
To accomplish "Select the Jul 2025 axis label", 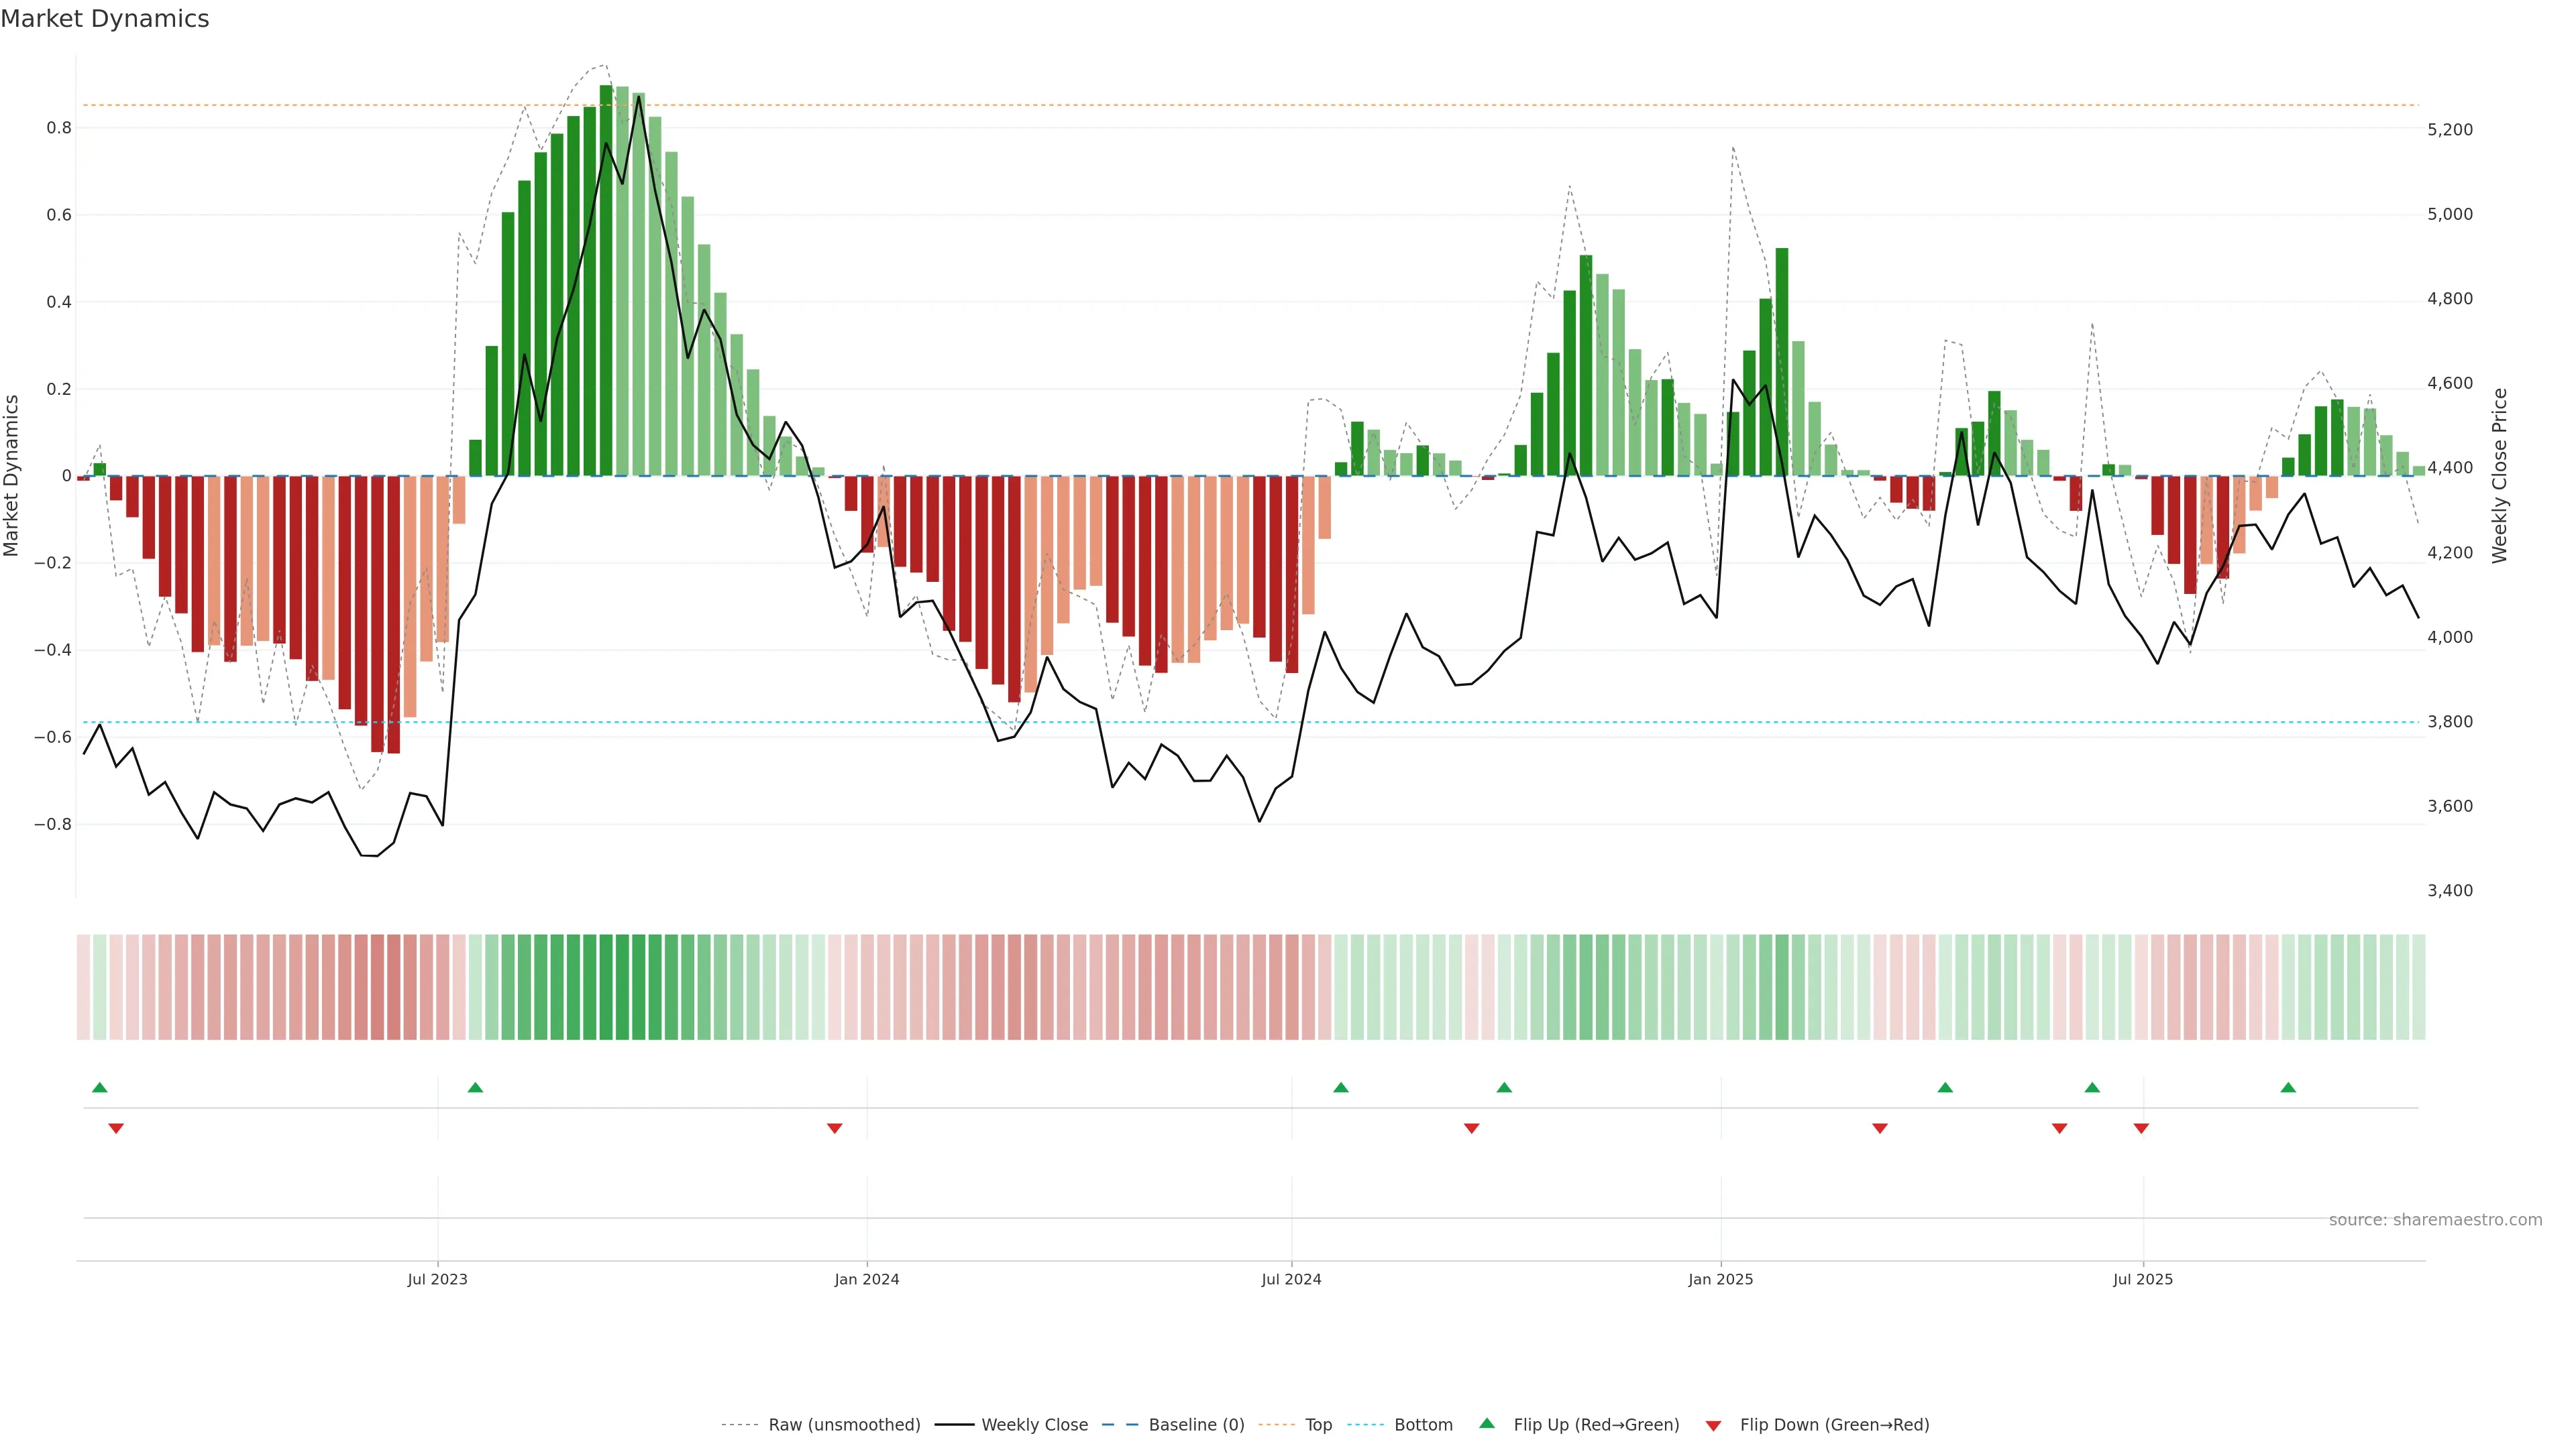I will point(2143,1279).
